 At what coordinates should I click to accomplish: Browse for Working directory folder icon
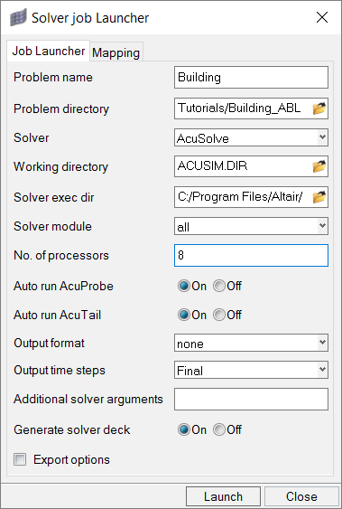pos(319,166)
